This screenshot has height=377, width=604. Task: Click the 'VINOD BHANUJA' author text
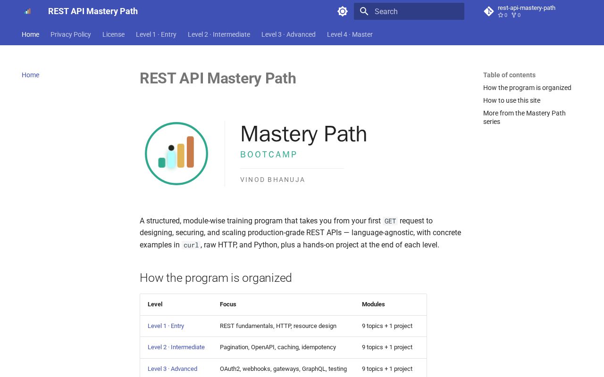[x=272, y=180]
